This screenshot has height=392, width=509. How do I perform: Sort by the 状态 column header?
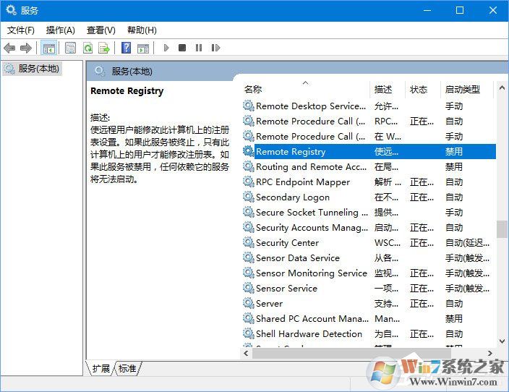tap(419, 89)
